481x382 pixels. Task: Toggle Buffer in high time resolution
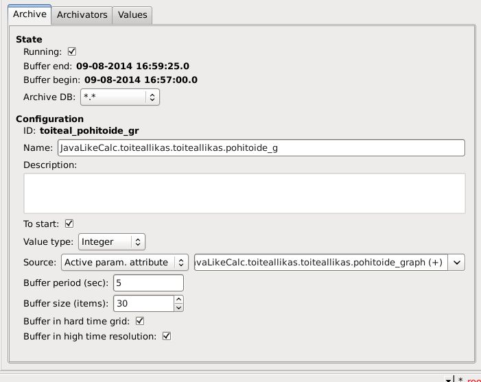coord(165,336)
